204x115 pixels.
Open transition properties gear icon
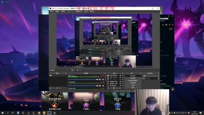158,76
